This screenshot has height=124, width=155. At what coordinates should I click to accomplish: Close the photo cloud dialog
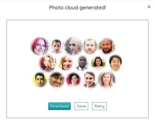coord(149,7)
